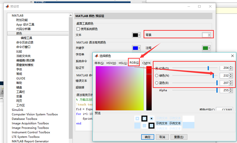
Task: Click the MATLAB logo in 预设项 title
Action: click(x=7, y=6)
